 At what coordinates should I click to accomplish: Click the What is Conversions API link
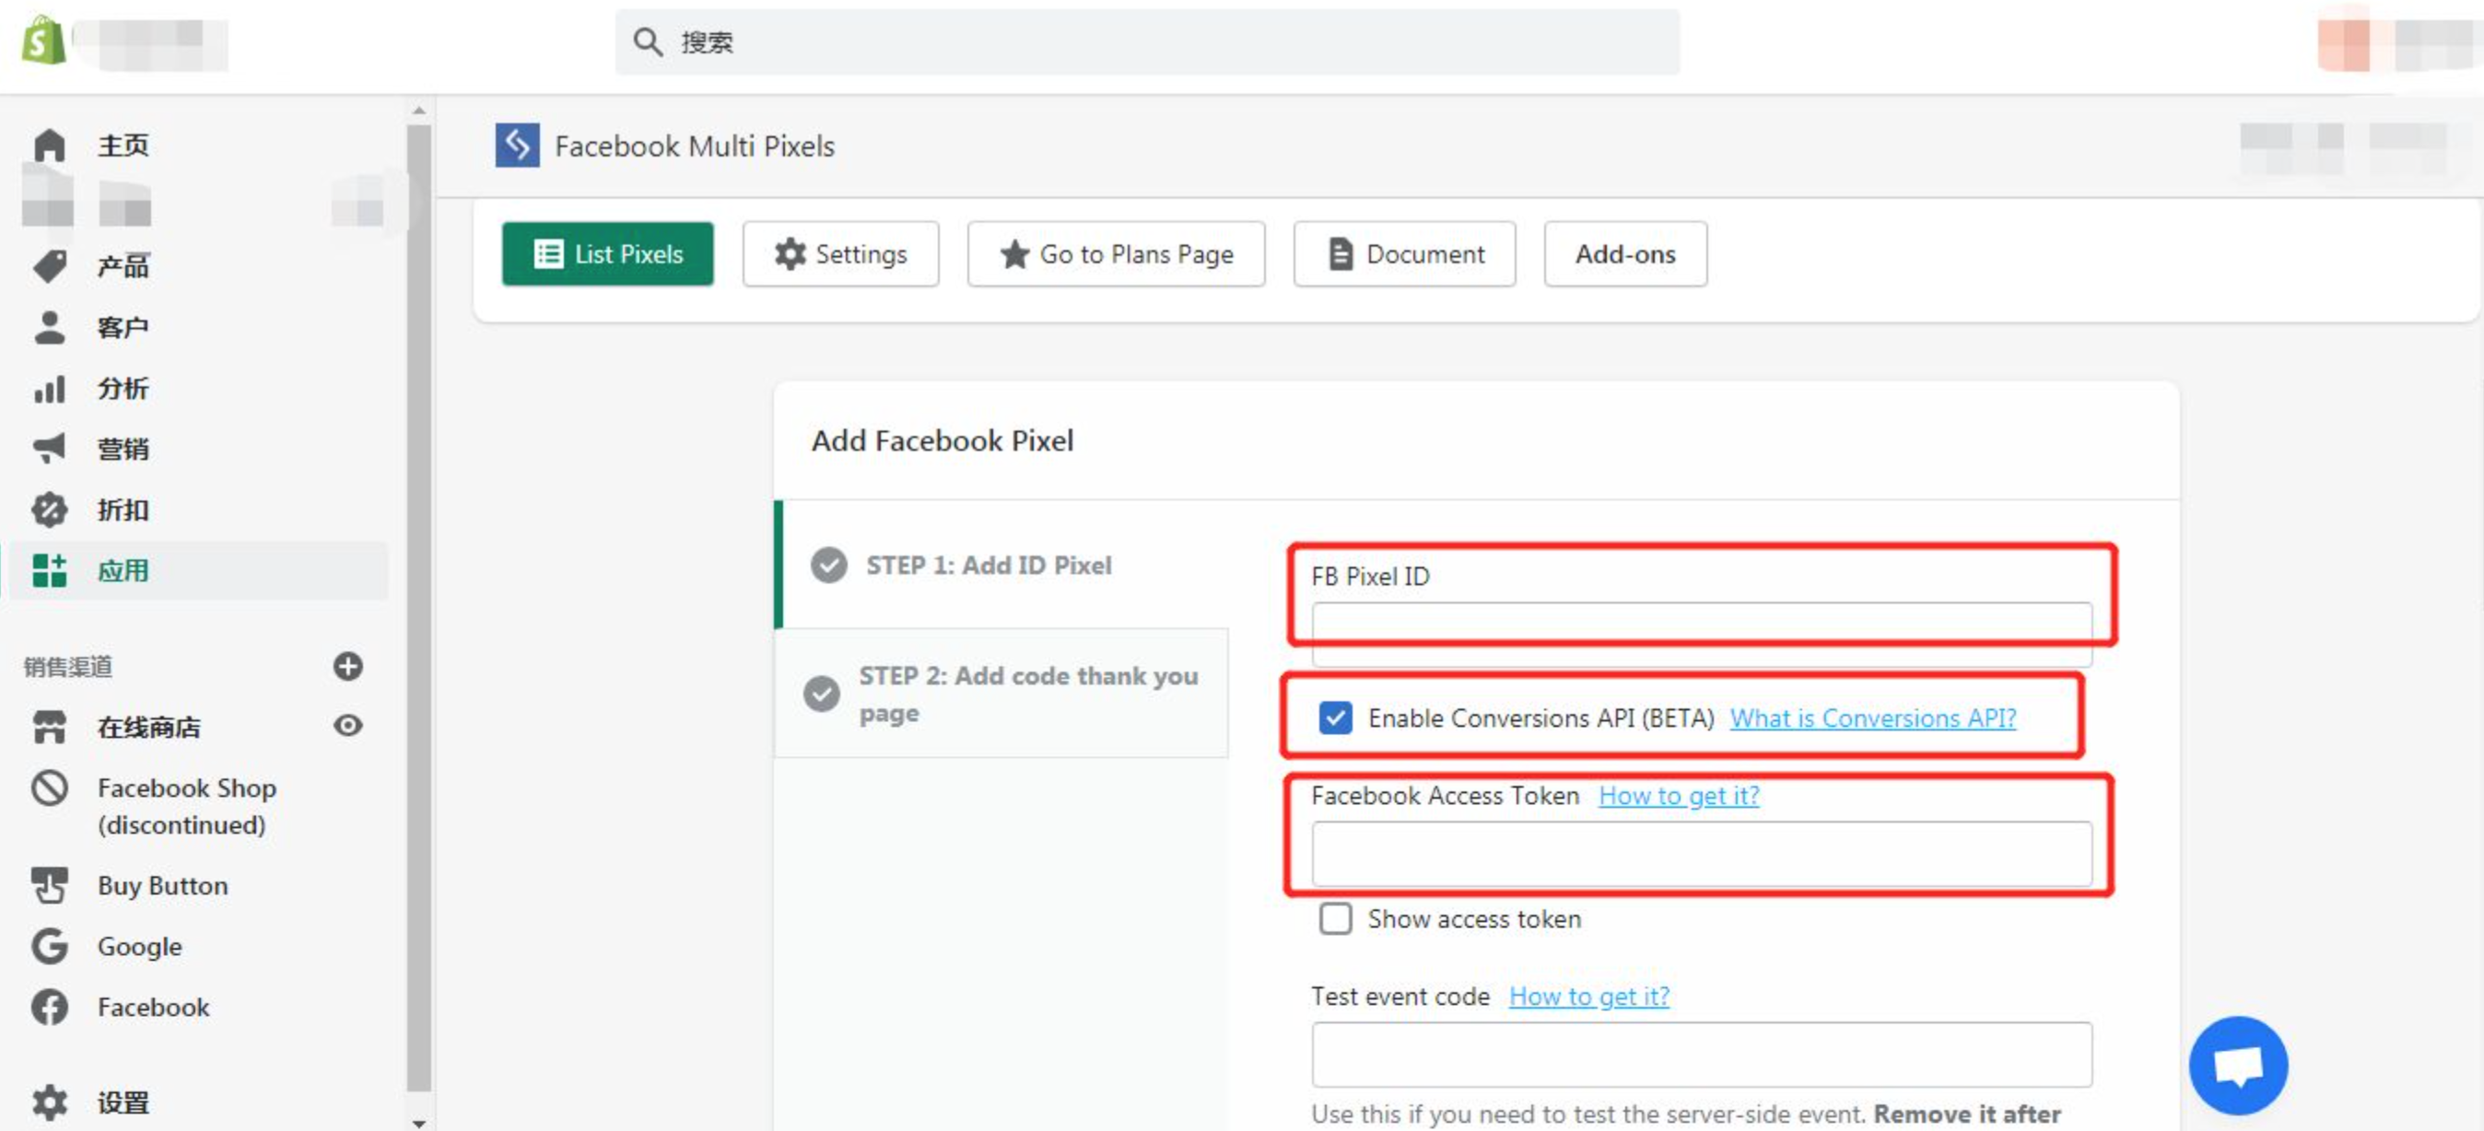(x=1872, y=717)
